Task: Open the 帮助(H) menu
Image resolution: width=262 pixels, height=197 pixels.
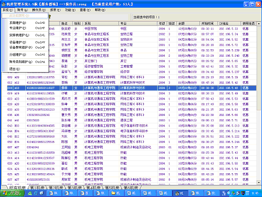Action: pos(100,10)
